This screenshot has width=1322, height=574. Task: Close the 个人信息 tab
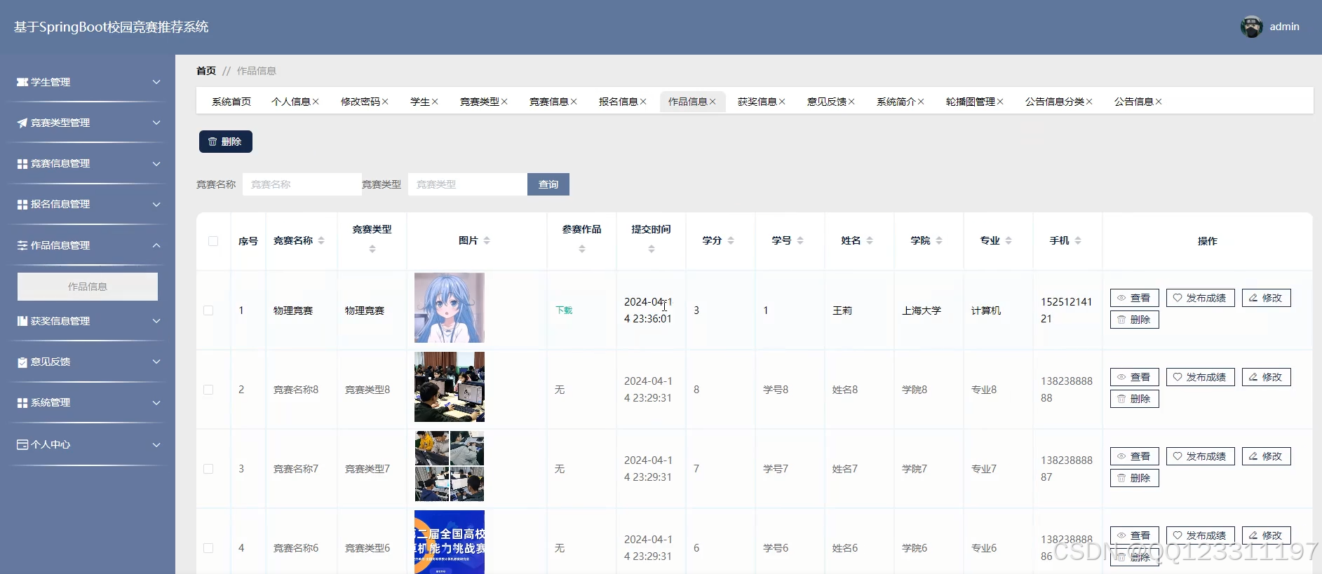[316, 102]
